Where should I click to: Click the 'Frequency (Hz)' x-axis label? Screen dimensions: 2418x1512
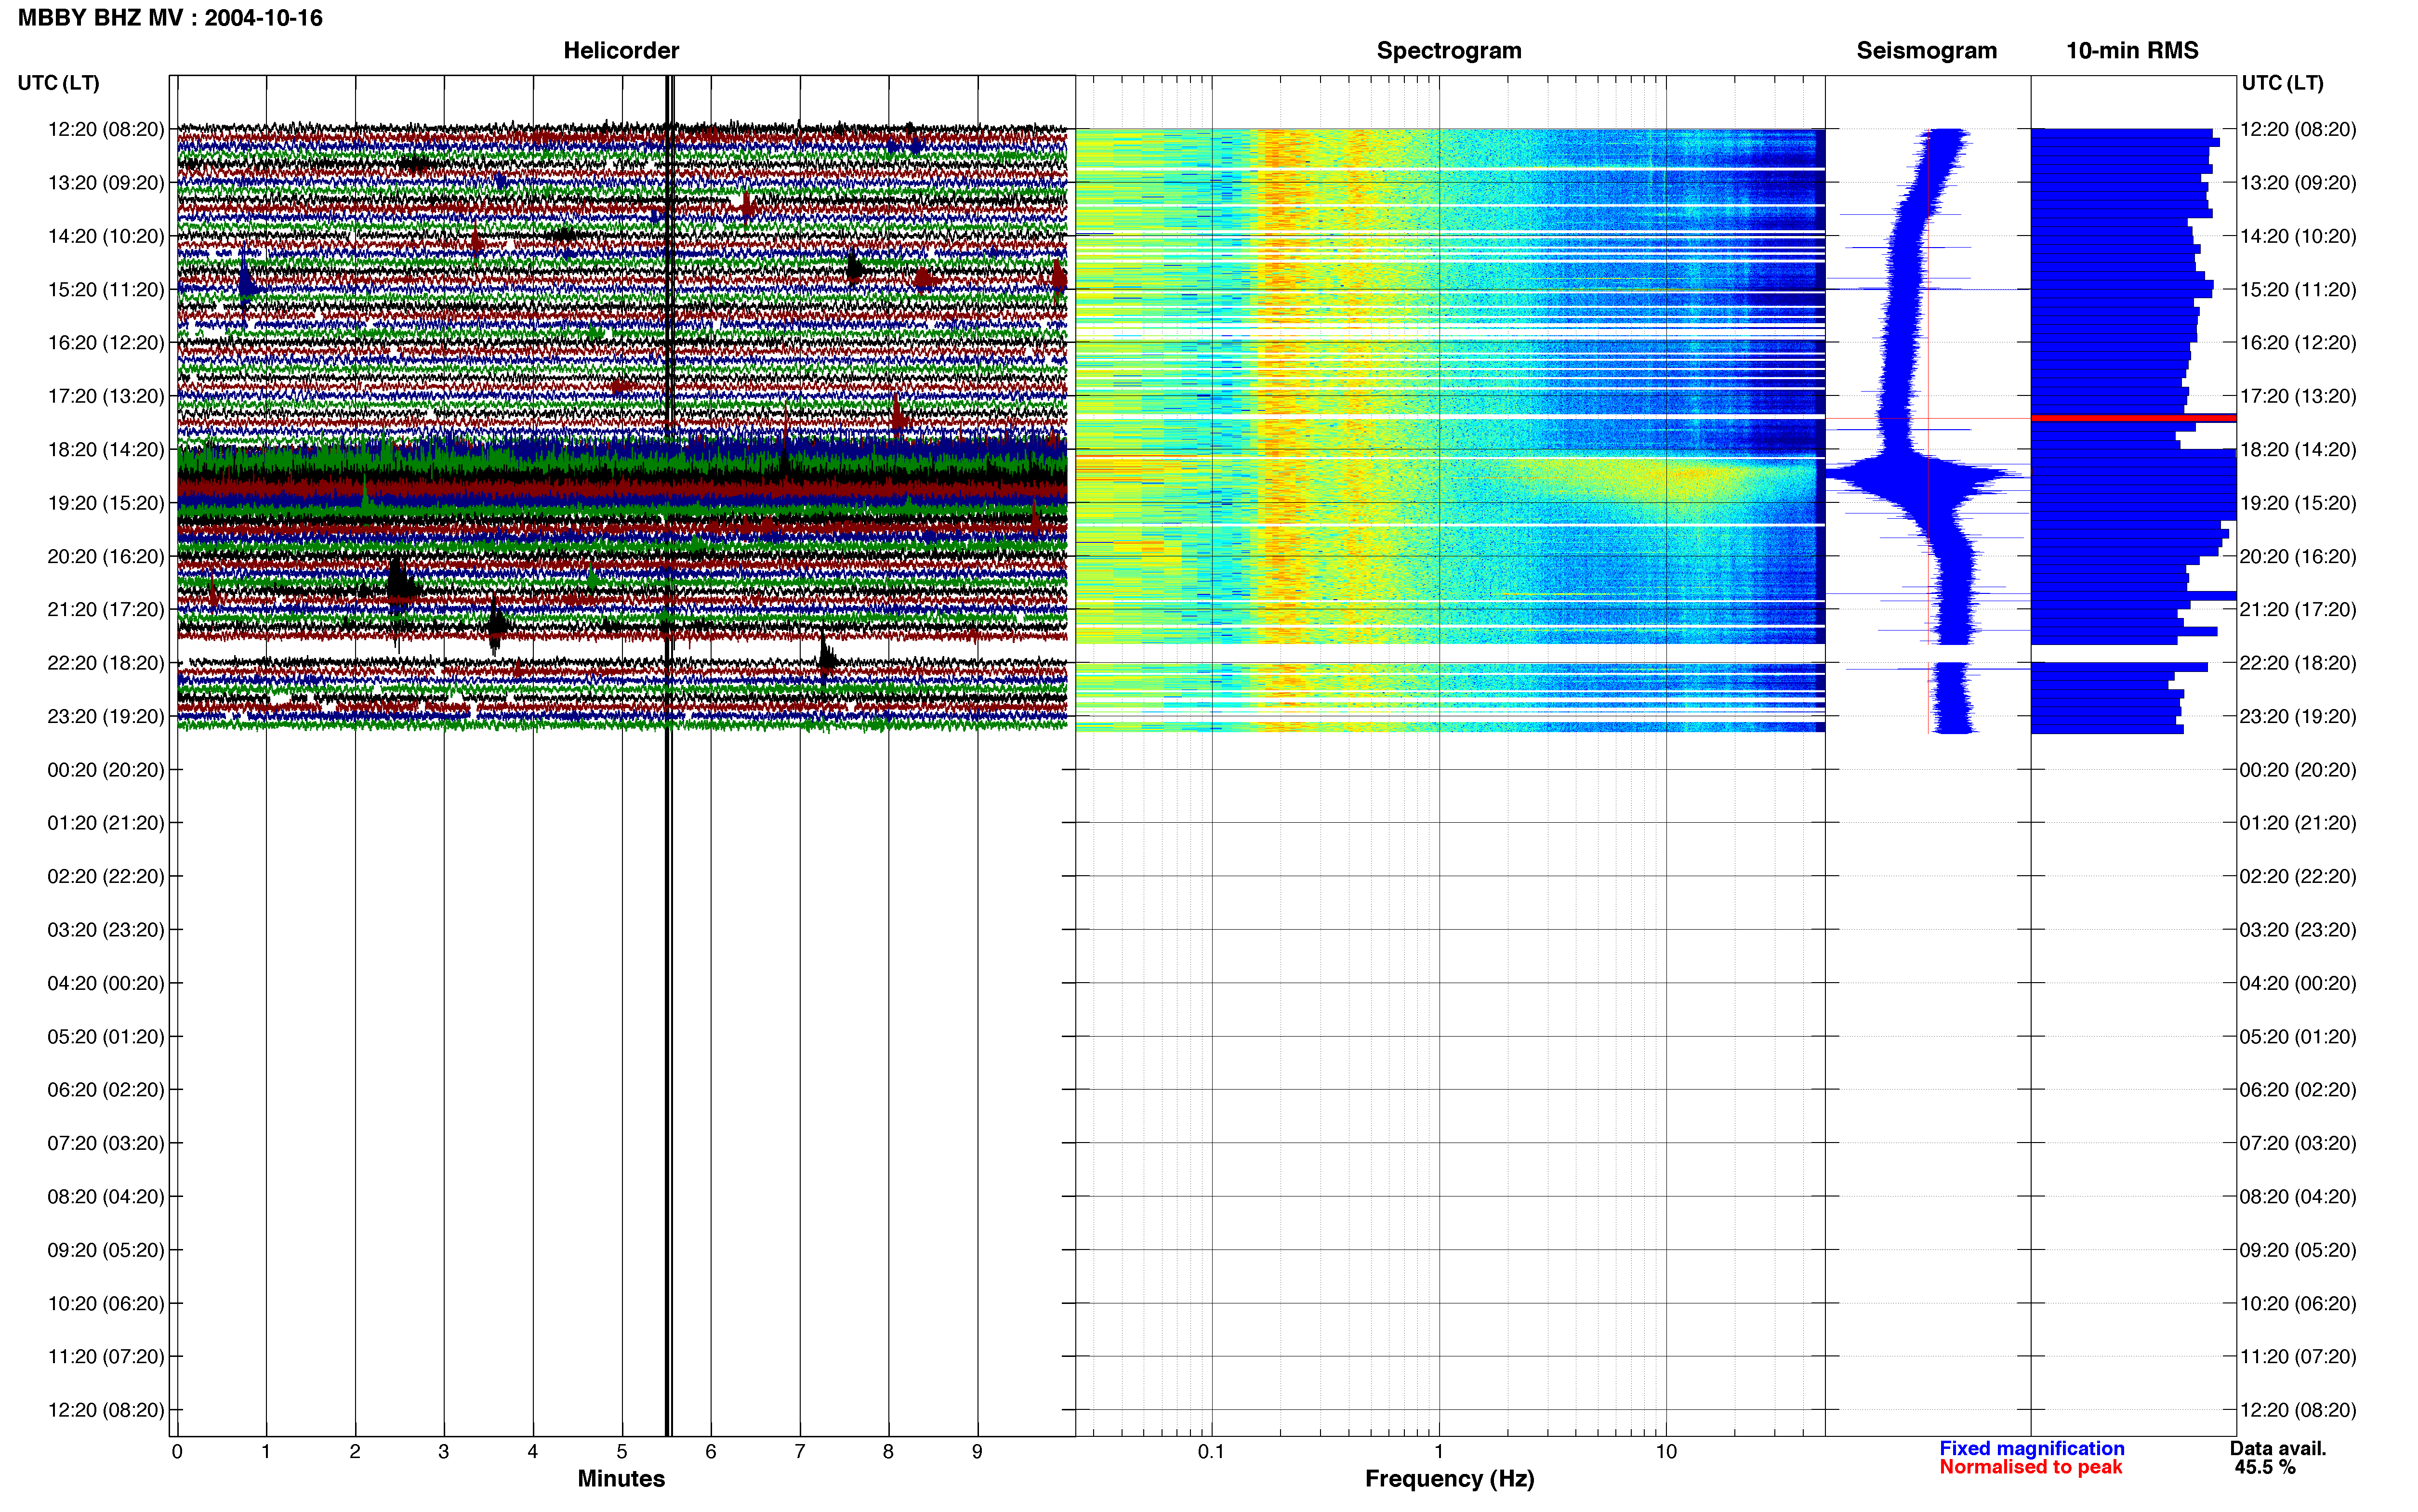(1449, 1479)
